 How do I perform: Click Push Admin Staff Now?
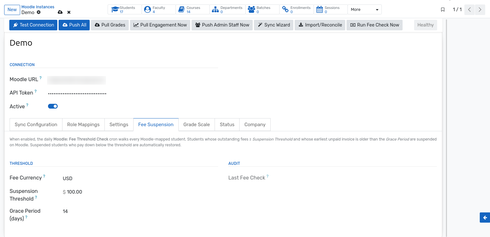[x=222, y=25]
